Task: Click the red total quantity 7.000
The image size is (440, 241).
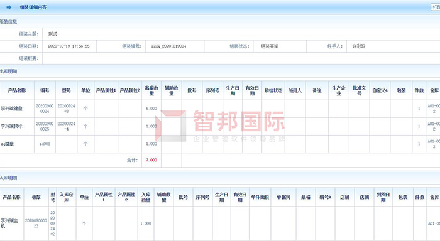Action: (151, 160)
